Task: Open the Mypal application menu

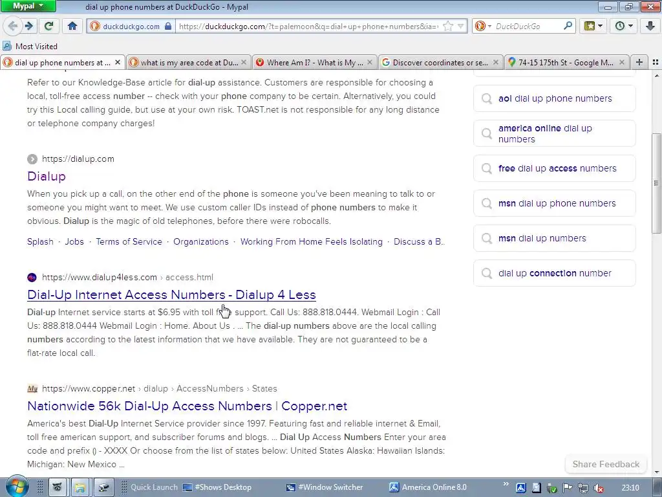Action: click(x=28, y=6)
